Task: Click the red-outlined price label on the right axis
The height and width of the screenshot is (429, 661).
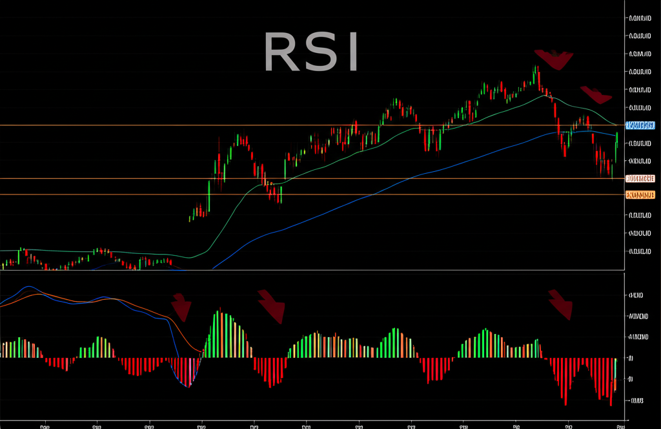Action: pos(640,178)
